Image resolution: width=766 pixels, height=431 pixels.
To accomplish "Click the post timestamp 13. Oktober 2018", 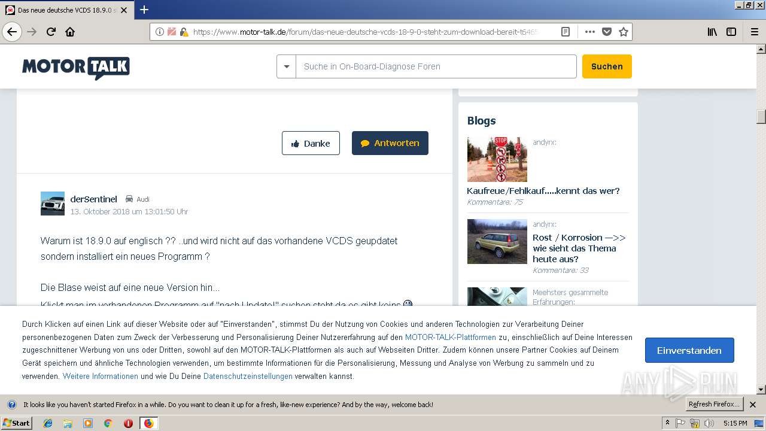I will click(x=129, y=211).
